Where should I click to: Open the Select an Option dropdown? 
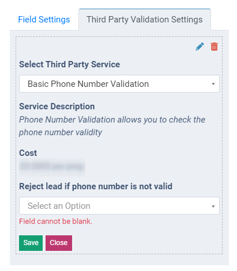tap(119, 206)
